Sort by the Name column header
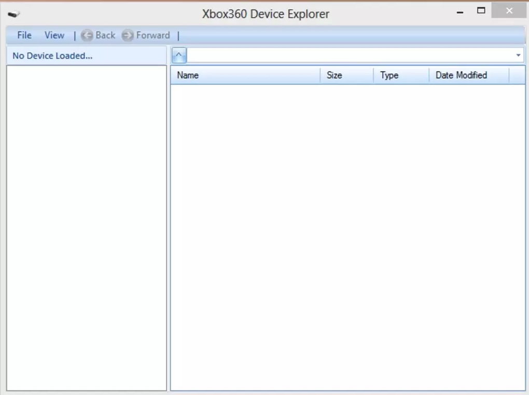This screenshot has height=395, width=529. coord(245,75)
